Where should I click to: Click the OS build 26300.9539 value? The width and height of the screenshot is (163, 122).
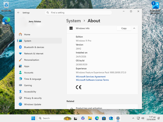click(81, 65)
